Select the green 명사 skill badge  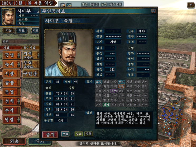coord(106,105)
